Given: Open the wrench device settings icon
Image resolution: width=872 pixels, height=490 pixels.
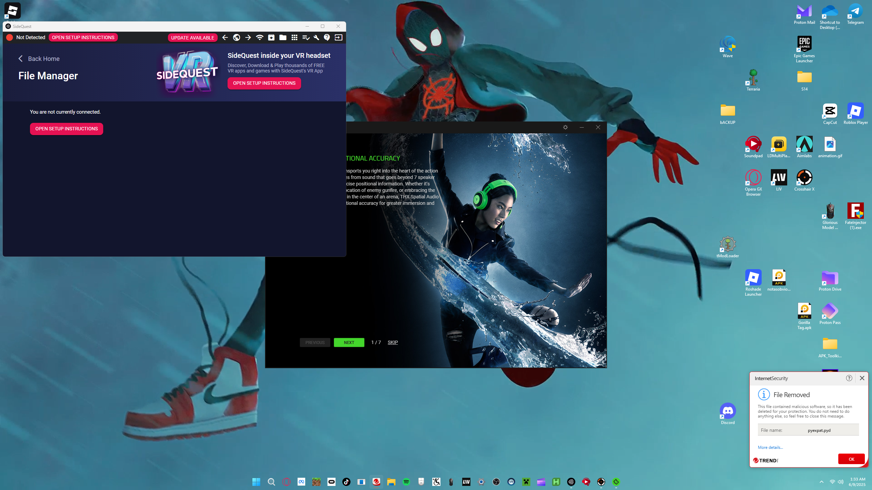Looking at the screenshot, I should point(316,37).
